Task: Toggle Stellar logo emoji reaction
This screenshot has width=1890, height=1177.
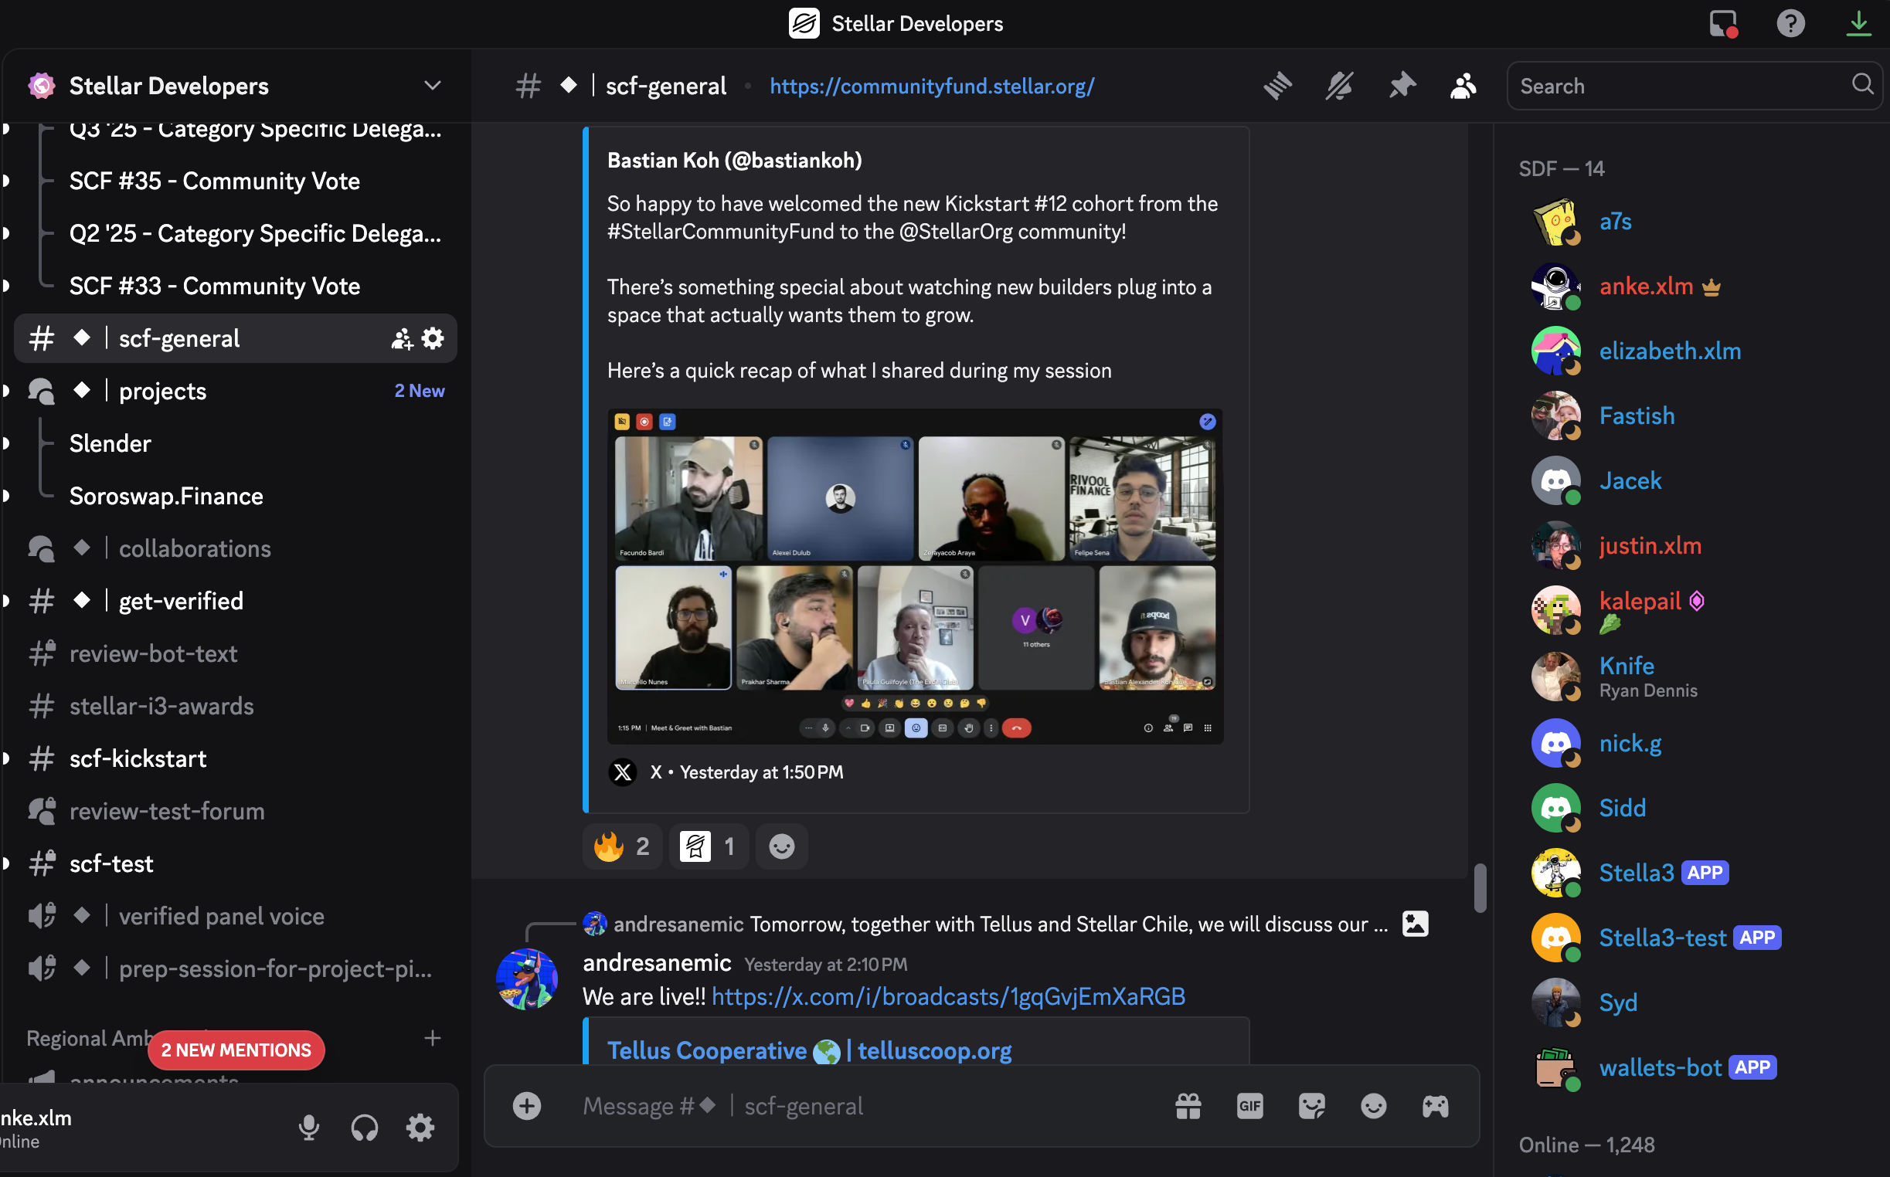Action: point(708,846)
